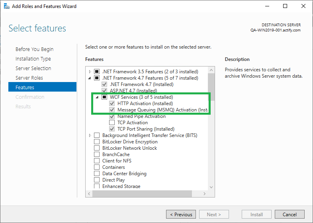Screen dimensions: 313x223
Task: Expand Background Intelligent Transfer Service node
Action: point(90,135)
